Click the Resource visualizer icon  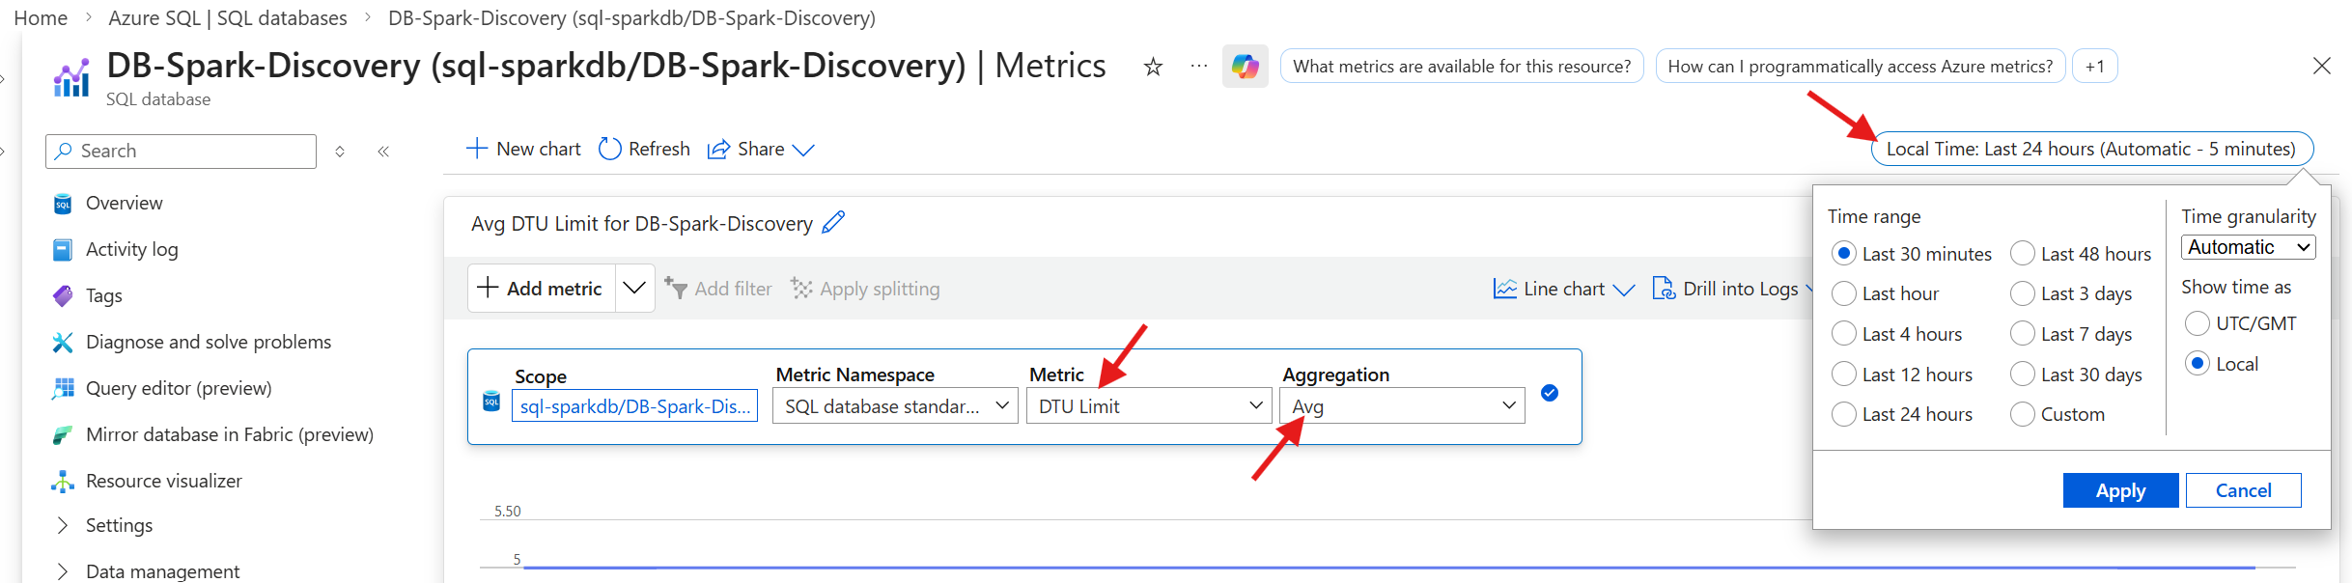[x=63, y=481]
